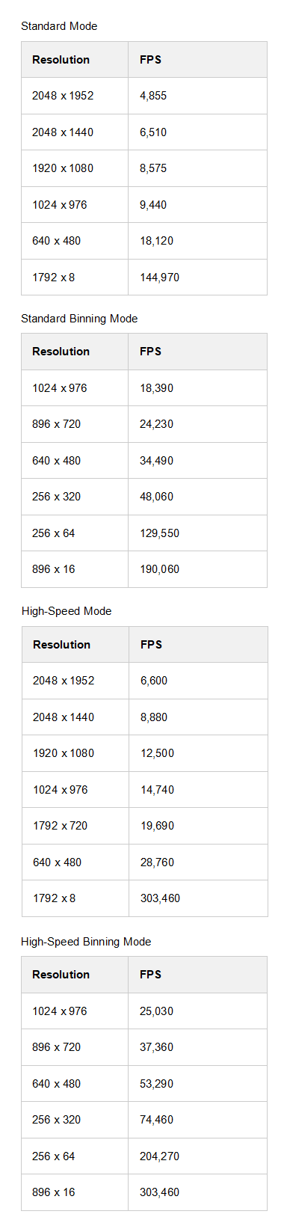The height and width of the screenshot is (1226, 287).
Task: Click the 1792 x 720 resolution cell
Action: pyautogui.click(x=75, y=826)
